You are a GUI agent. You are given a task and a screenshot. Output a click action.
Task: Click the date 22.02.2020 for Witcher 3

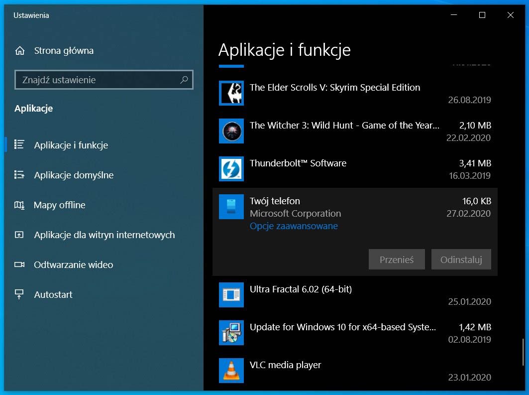click(x=469, y=138)
